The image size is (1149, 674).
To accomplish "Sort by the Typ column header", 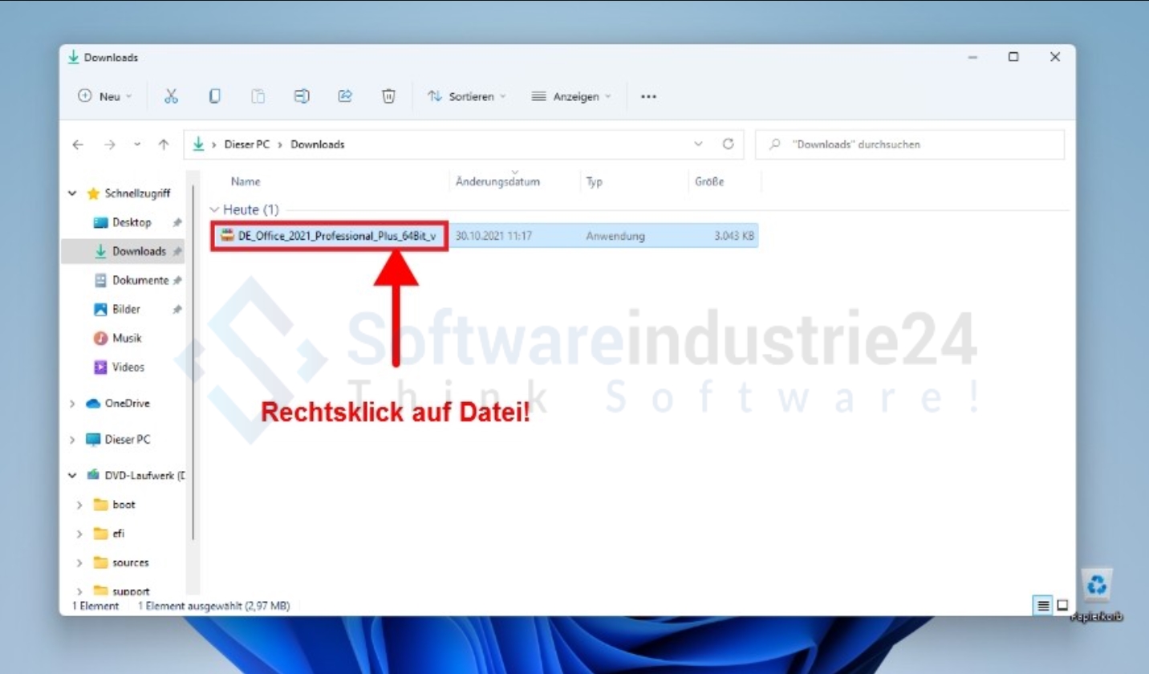I will point(594,182).
